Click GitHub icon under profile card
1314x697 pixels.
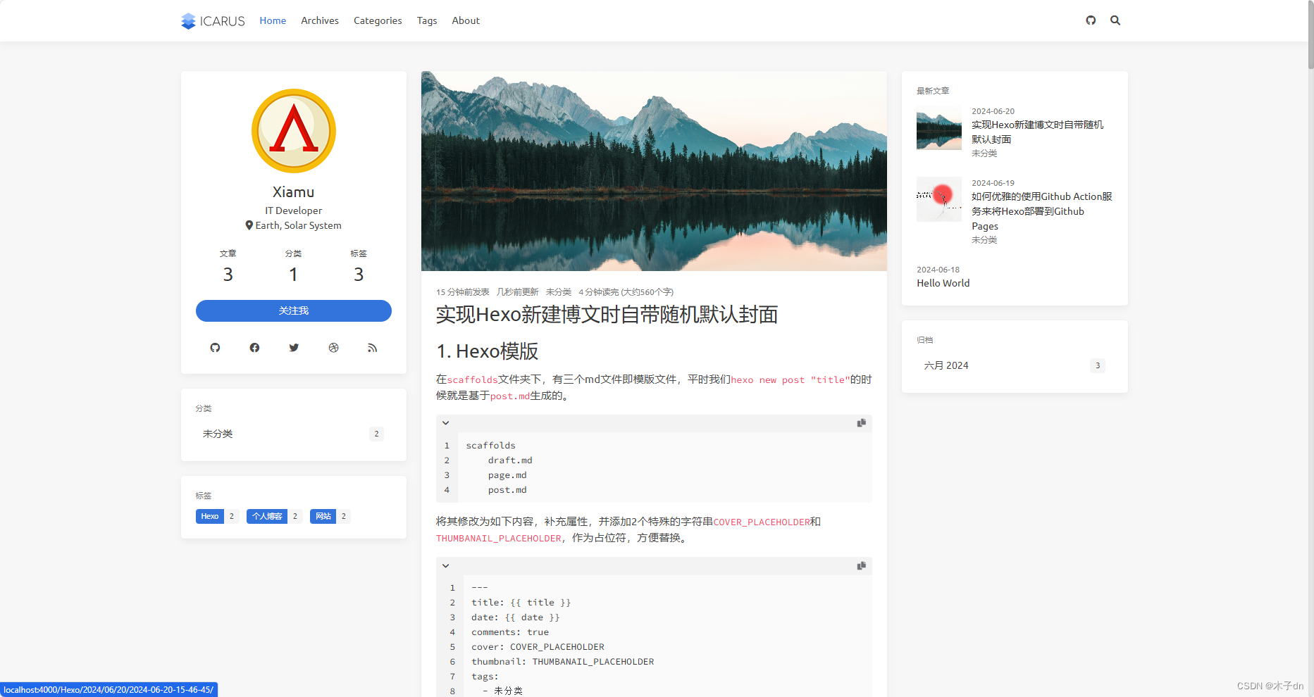point(215,348)
